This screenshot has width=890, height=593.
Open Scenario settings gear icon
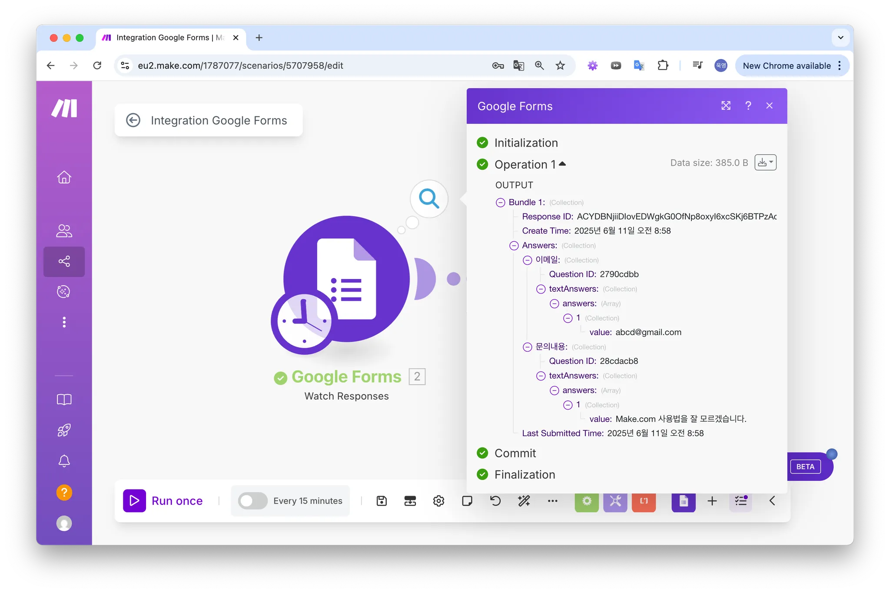coord(438,501)
